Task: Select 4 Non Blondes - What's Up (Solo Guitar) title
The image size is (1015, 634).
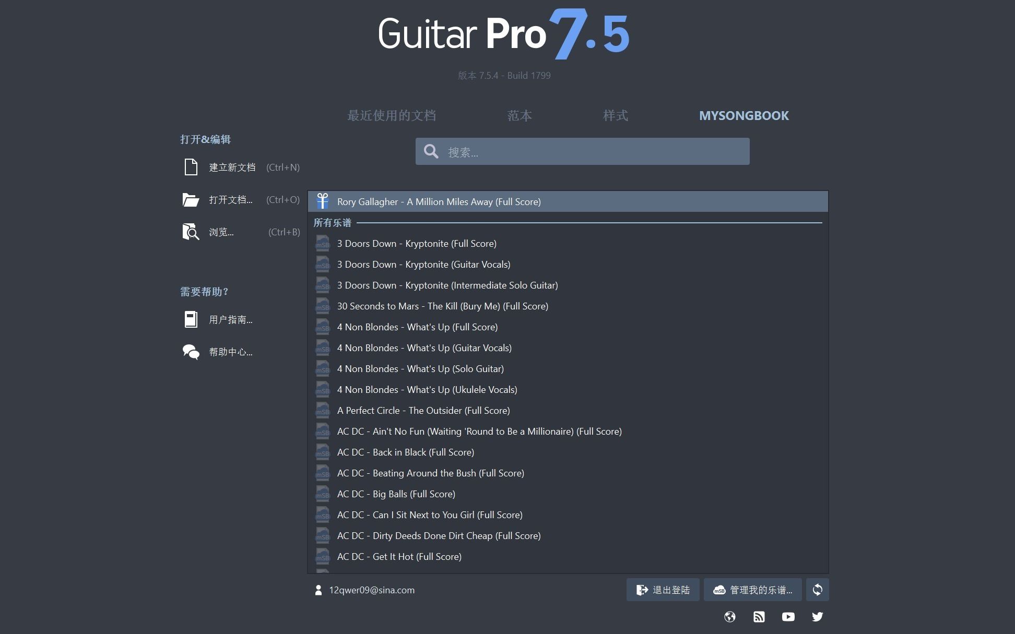Action: pos(420,369)
